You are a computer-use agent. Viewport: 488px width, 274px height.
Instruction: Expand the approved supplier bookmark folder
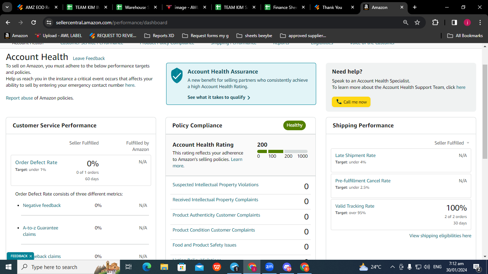(303, 36)
